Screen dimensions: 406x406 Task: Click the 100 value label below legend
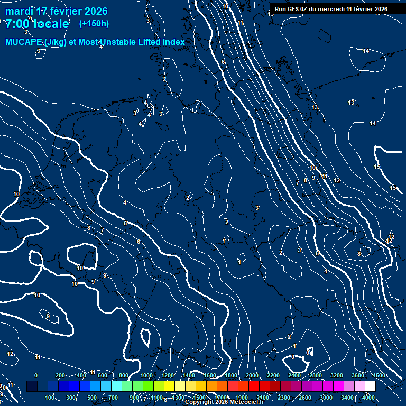click(50, 398)
